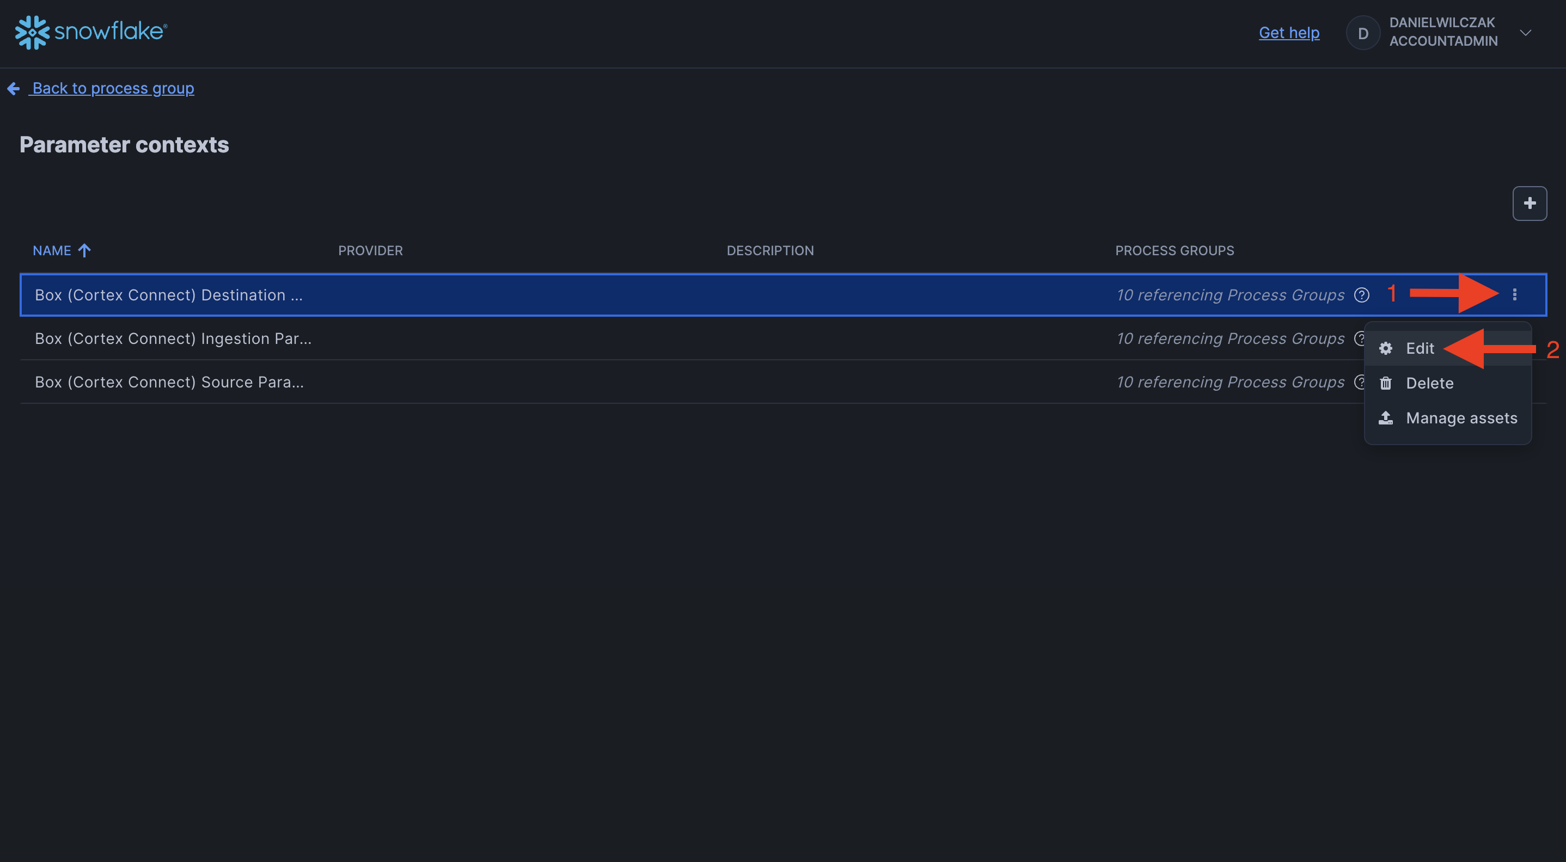Click the back arrow icon
The width and height of the screenshot is (1566, 862).
click(14, 89)
